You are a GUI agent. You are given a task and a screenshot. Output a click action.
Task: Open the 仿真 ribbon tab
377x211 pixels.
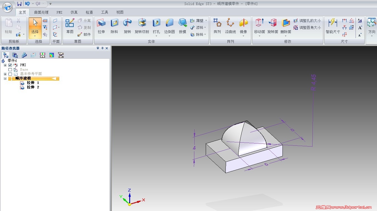point(74,12)
